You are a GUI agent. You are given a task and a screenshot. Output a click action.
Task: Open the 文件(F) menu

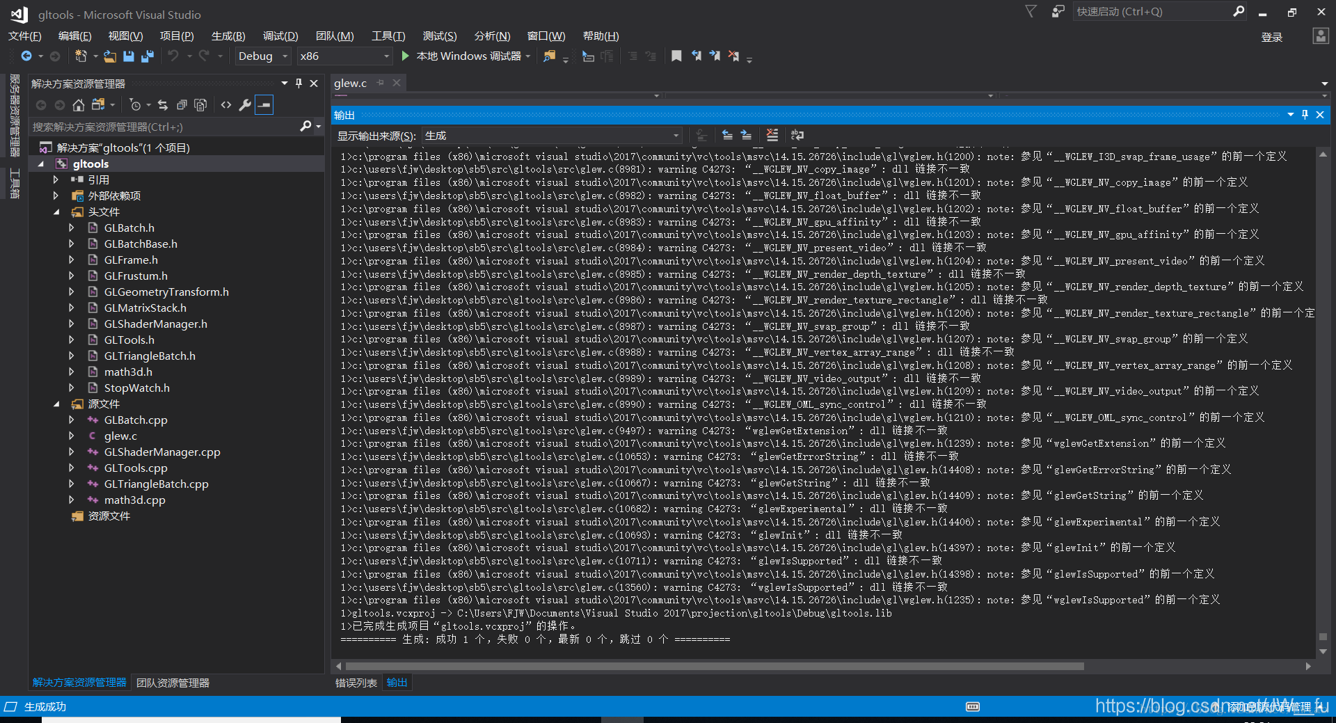click(x=25, y=36)
